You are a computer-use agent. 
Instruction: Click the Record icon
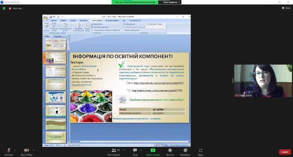pyautogui.click(x=170, y=150)
